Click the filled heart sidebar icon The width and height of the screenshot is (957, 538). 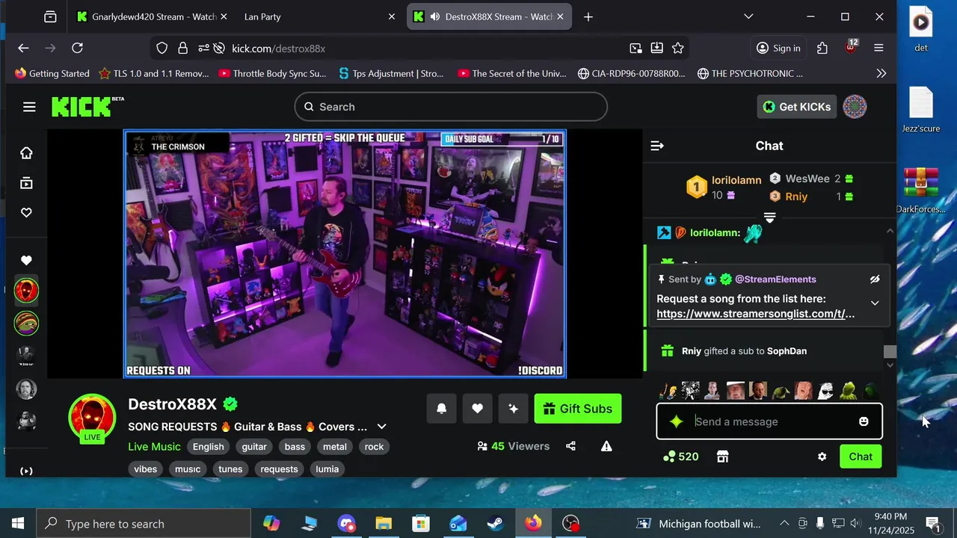(x=26, y=260)
